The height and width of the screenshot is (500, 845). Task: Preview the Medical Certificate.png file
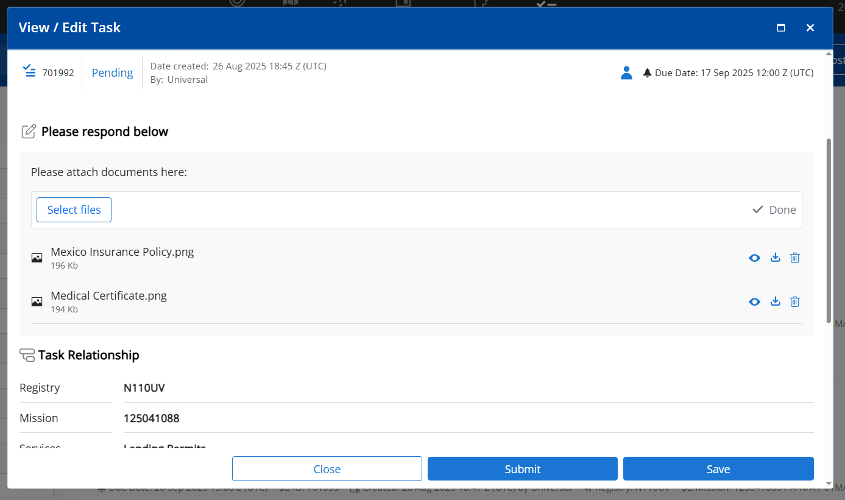(x=754, y=301)
